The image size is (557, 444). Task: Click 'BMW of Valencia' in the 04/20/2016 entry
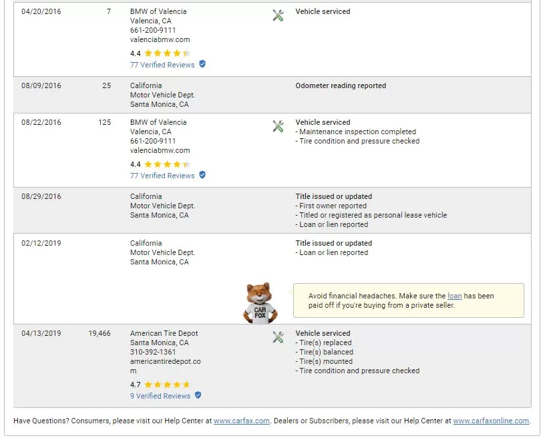click(158, 11)
